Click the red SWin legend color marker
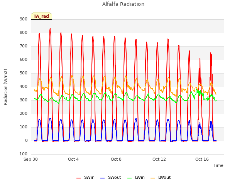 pos(78,178)
